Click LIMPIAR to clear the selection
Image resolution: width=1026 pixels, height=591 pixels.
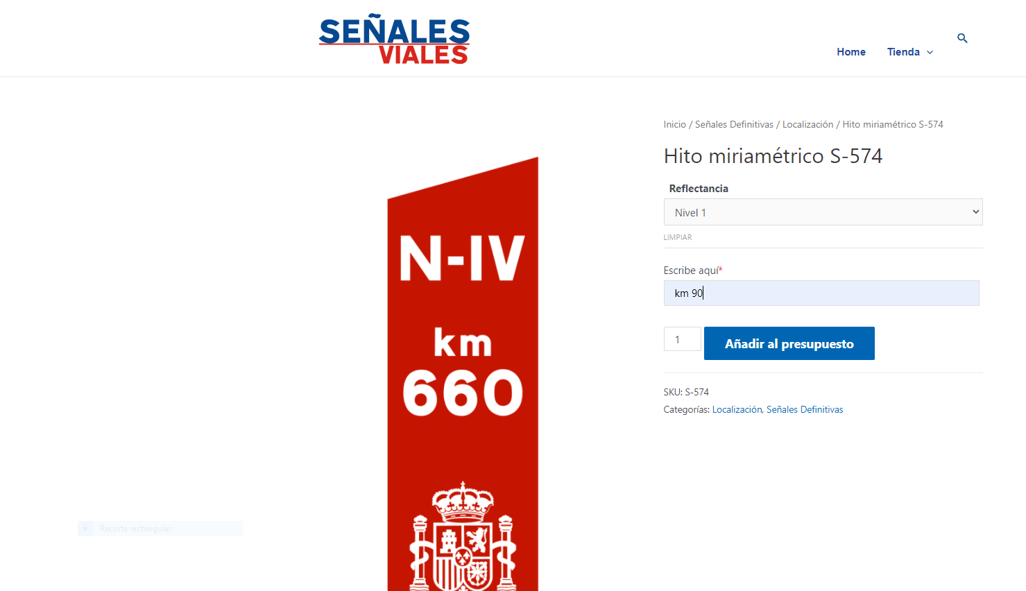[x=678, y=237]
